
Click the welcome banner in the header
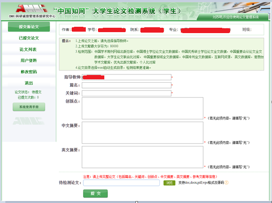point(233,17)
